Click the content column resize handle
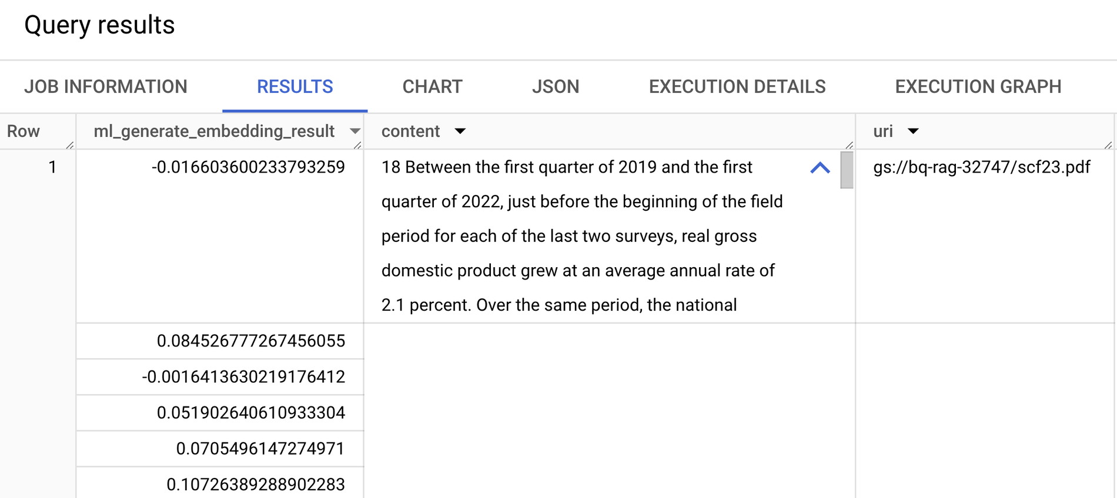 (849, 144)
